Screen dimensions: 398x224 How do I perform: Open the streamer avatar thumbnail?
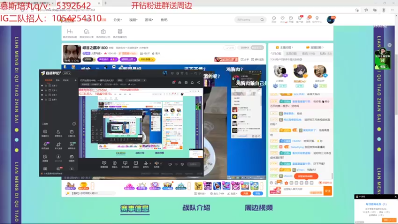tap(72, 54)
